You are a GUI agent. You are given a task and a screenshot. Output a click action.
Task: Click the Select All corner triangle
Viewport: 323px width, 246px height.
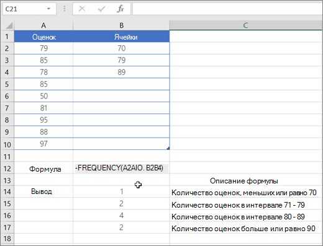(x=9, y=25)
